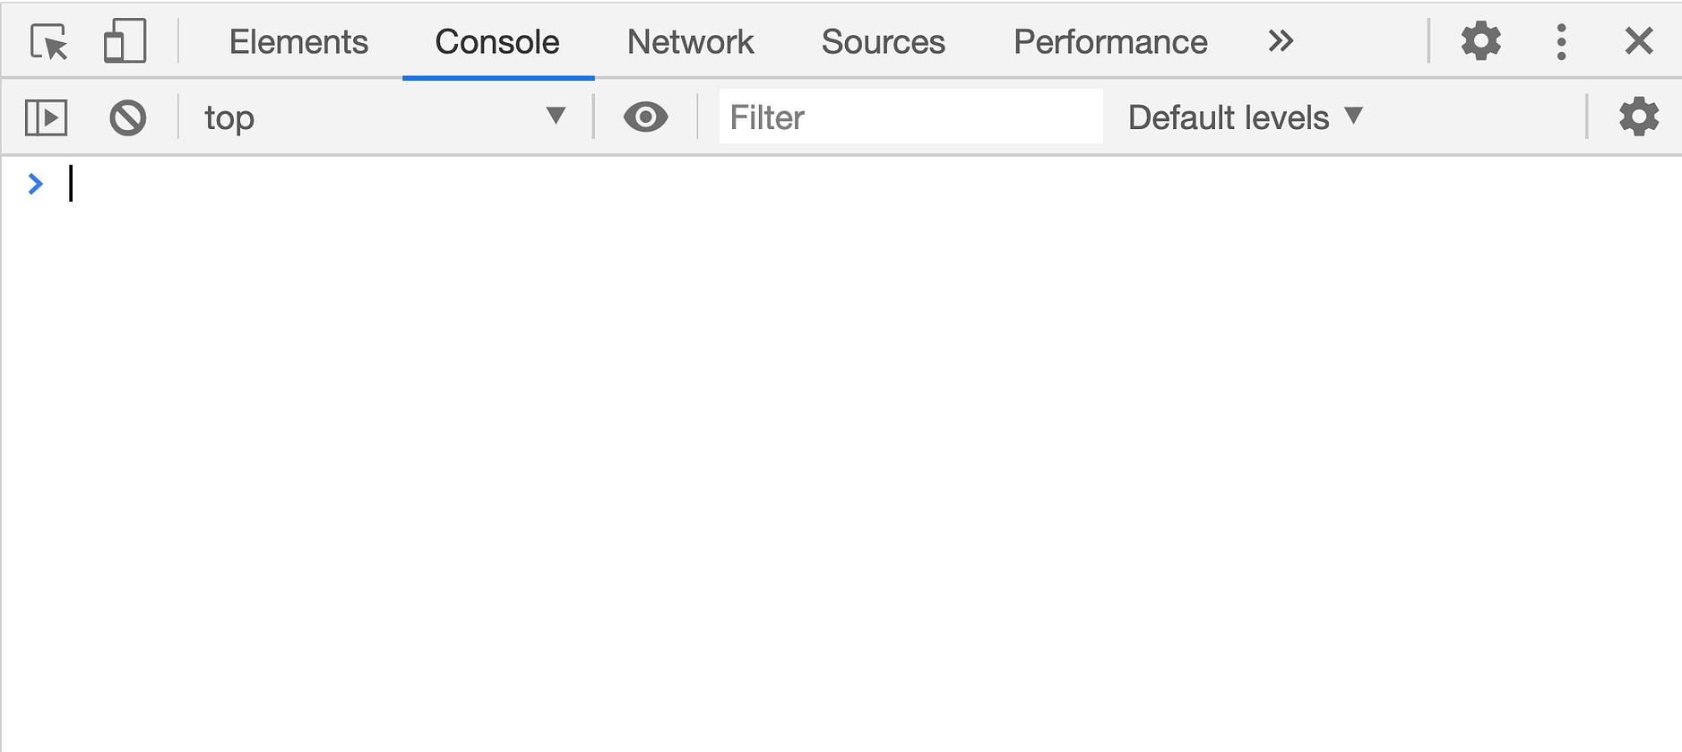Image resolution: width=1682 pixels, height=752 pixels.
Task: Select the Sources panel
Action: [883, 41]
